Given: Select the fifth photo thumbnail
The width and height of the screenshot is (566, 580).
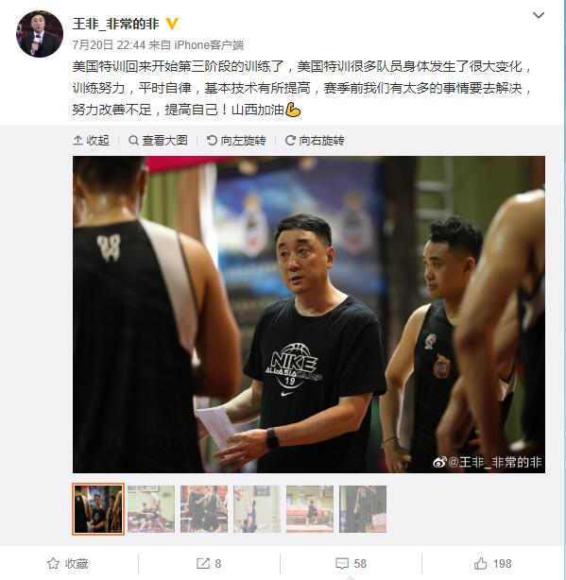Looking at the screenshot, I should coord(310,509).
